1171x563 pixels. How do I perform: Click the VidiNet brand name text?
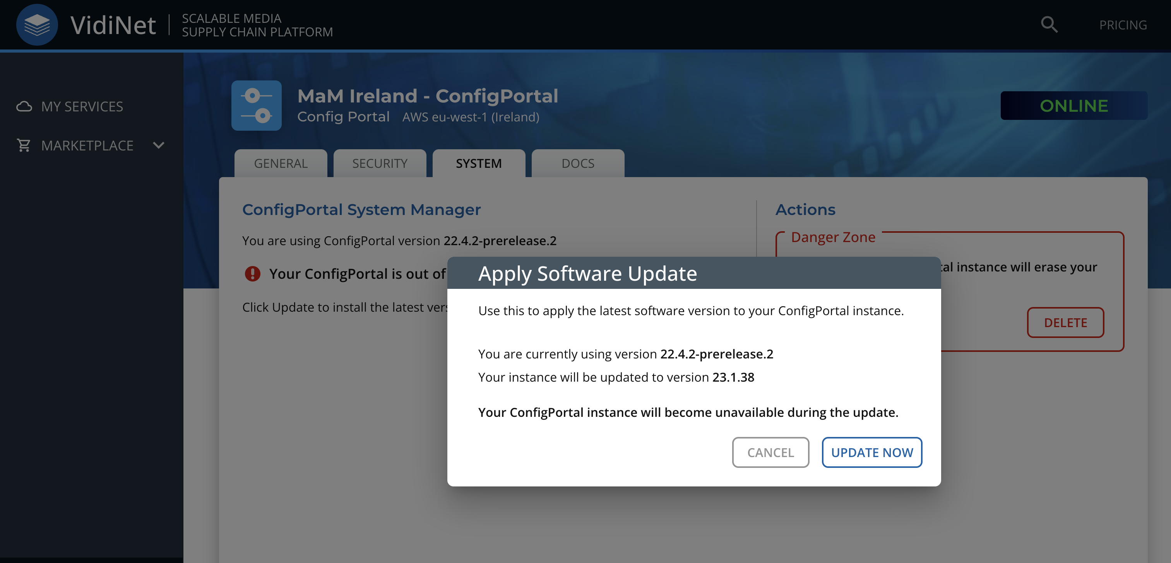[x=113, y=24]
